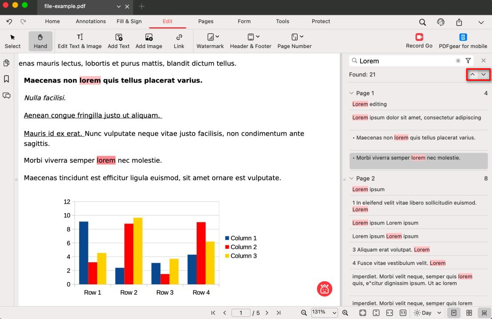Toggle continuous scrolling mode
Image resolution: width=492 pixels, height=319 pixels.
tap(483, 313)
